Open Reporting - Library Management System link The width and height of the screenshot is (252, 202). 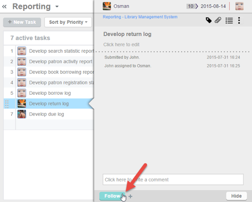tap(140, 17)
